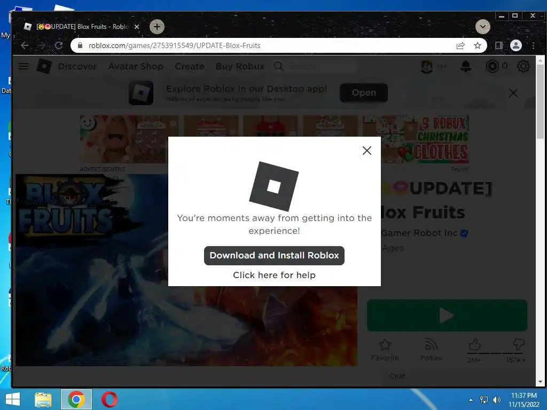Click the address bar URL
547x410 pixels.
coord(175,45)
